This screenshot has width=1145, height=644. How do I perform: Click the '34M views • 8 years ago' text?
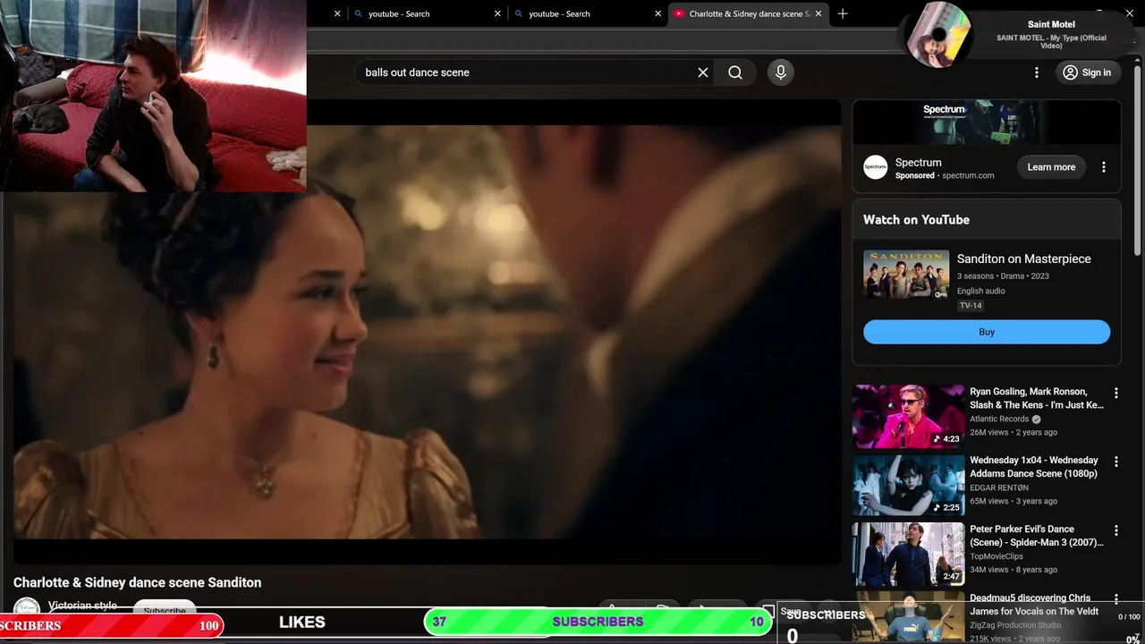pyautogui.click(x=1014, y=570)
